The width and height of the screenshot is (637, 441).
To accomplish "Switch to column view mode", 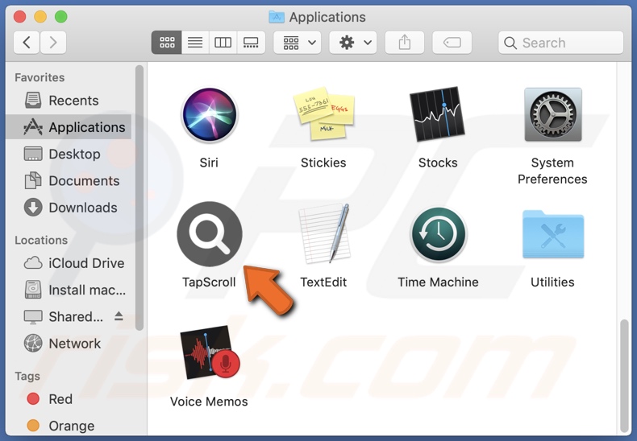I will tap(223, 43).
